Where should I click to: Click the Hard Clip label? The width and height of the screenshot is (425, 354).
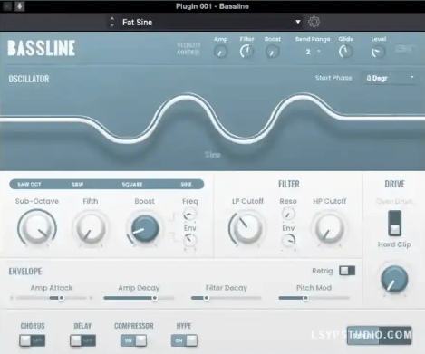tap(394, 244)
